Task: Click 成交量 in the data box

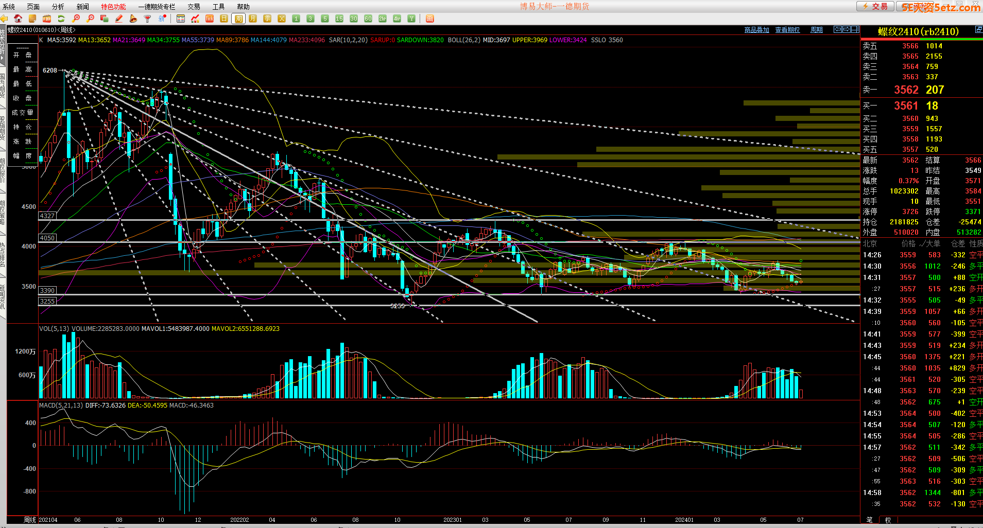Action: tap(22, 112)
